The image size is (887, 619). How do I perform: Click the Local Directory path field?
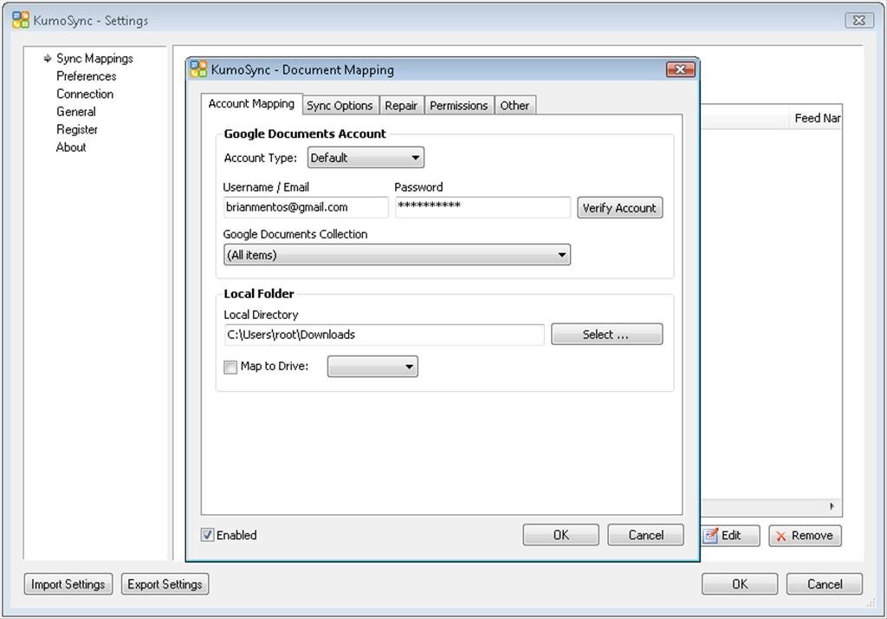(x=384, y=335)
